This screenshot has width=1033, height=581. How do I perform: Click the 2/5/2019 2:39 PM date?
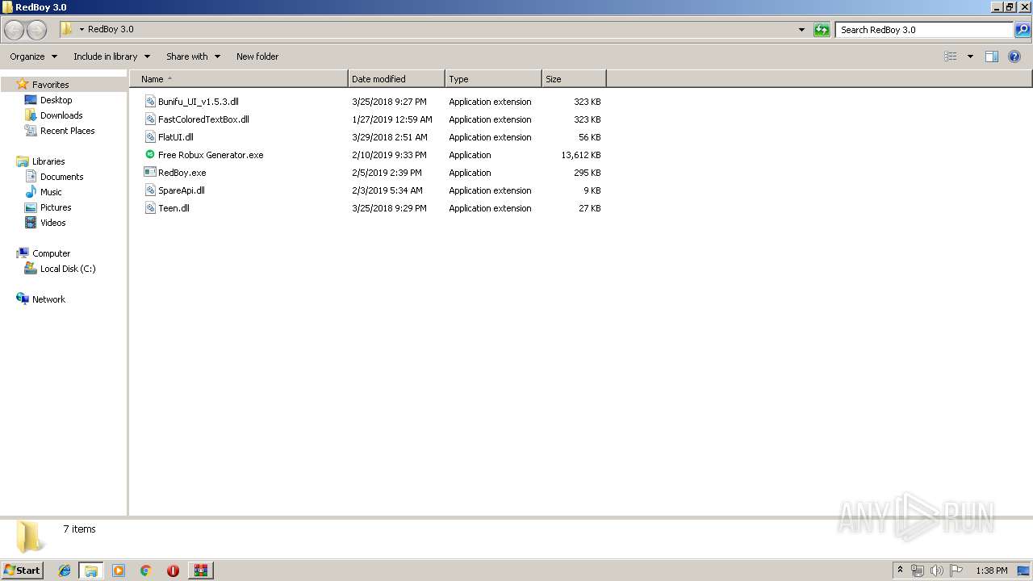387,173
